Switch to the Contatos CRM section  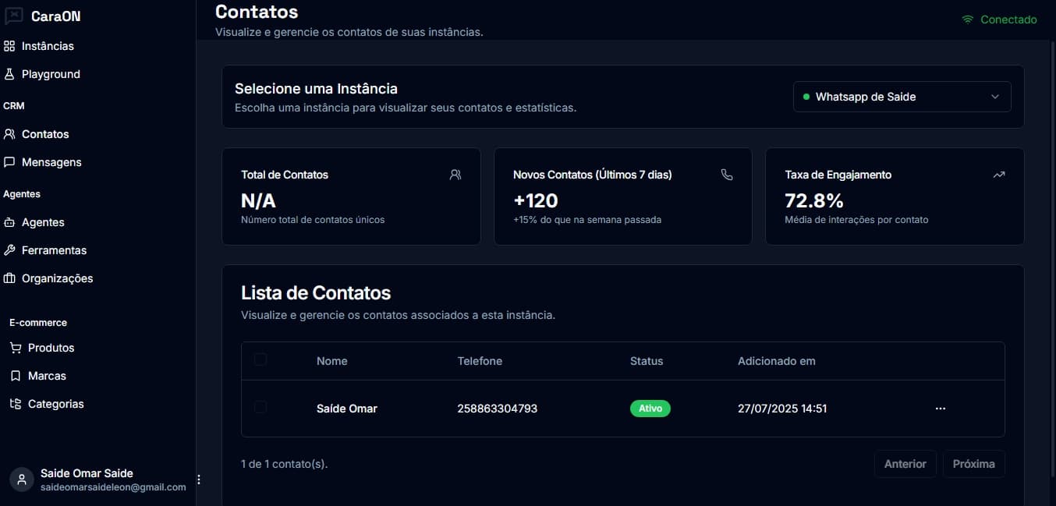tap(44, 134)
